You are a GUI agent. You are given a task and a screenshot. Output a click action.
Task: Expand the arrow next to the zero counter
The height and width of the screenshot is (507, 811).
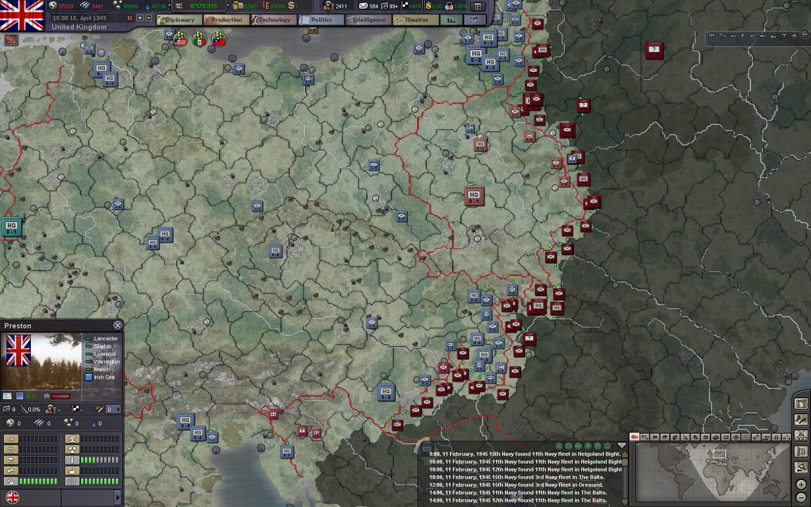coord(118,409)
